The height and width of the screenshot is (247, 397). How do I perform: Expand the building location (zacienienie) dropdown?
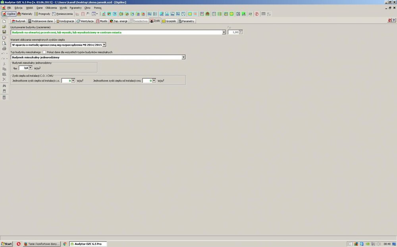224,32
